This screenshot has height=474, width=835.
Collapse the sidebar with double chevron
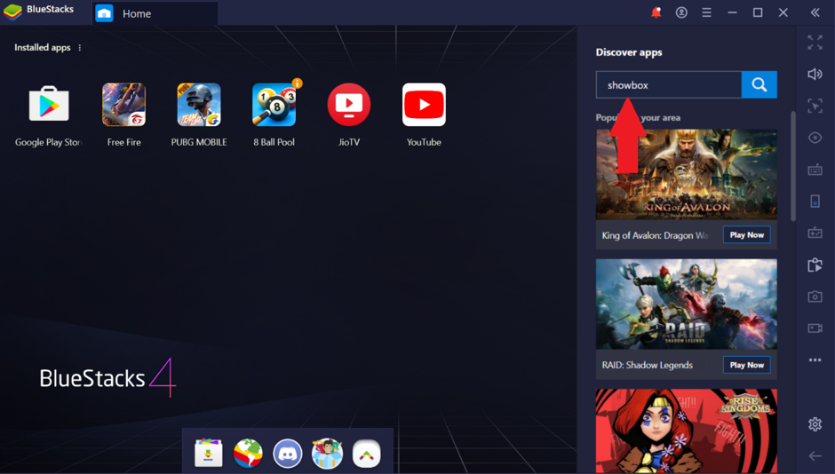tap(815, 13)
